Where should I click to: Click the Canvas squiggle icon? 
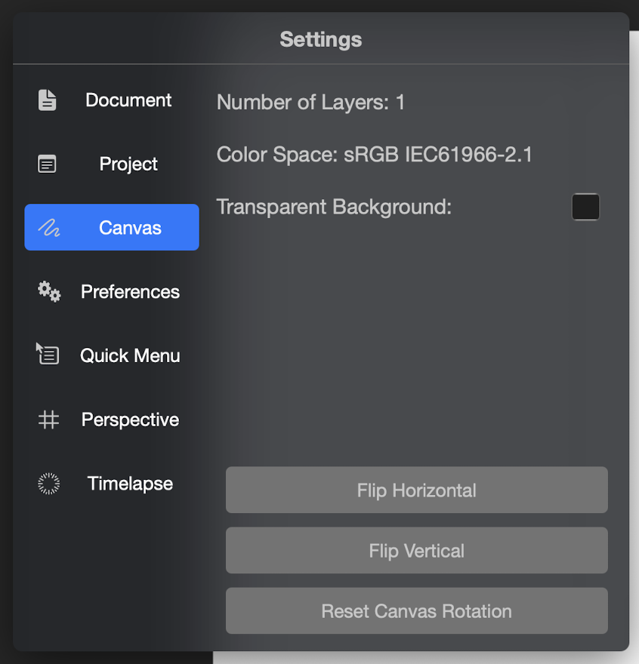pos(49,228)
